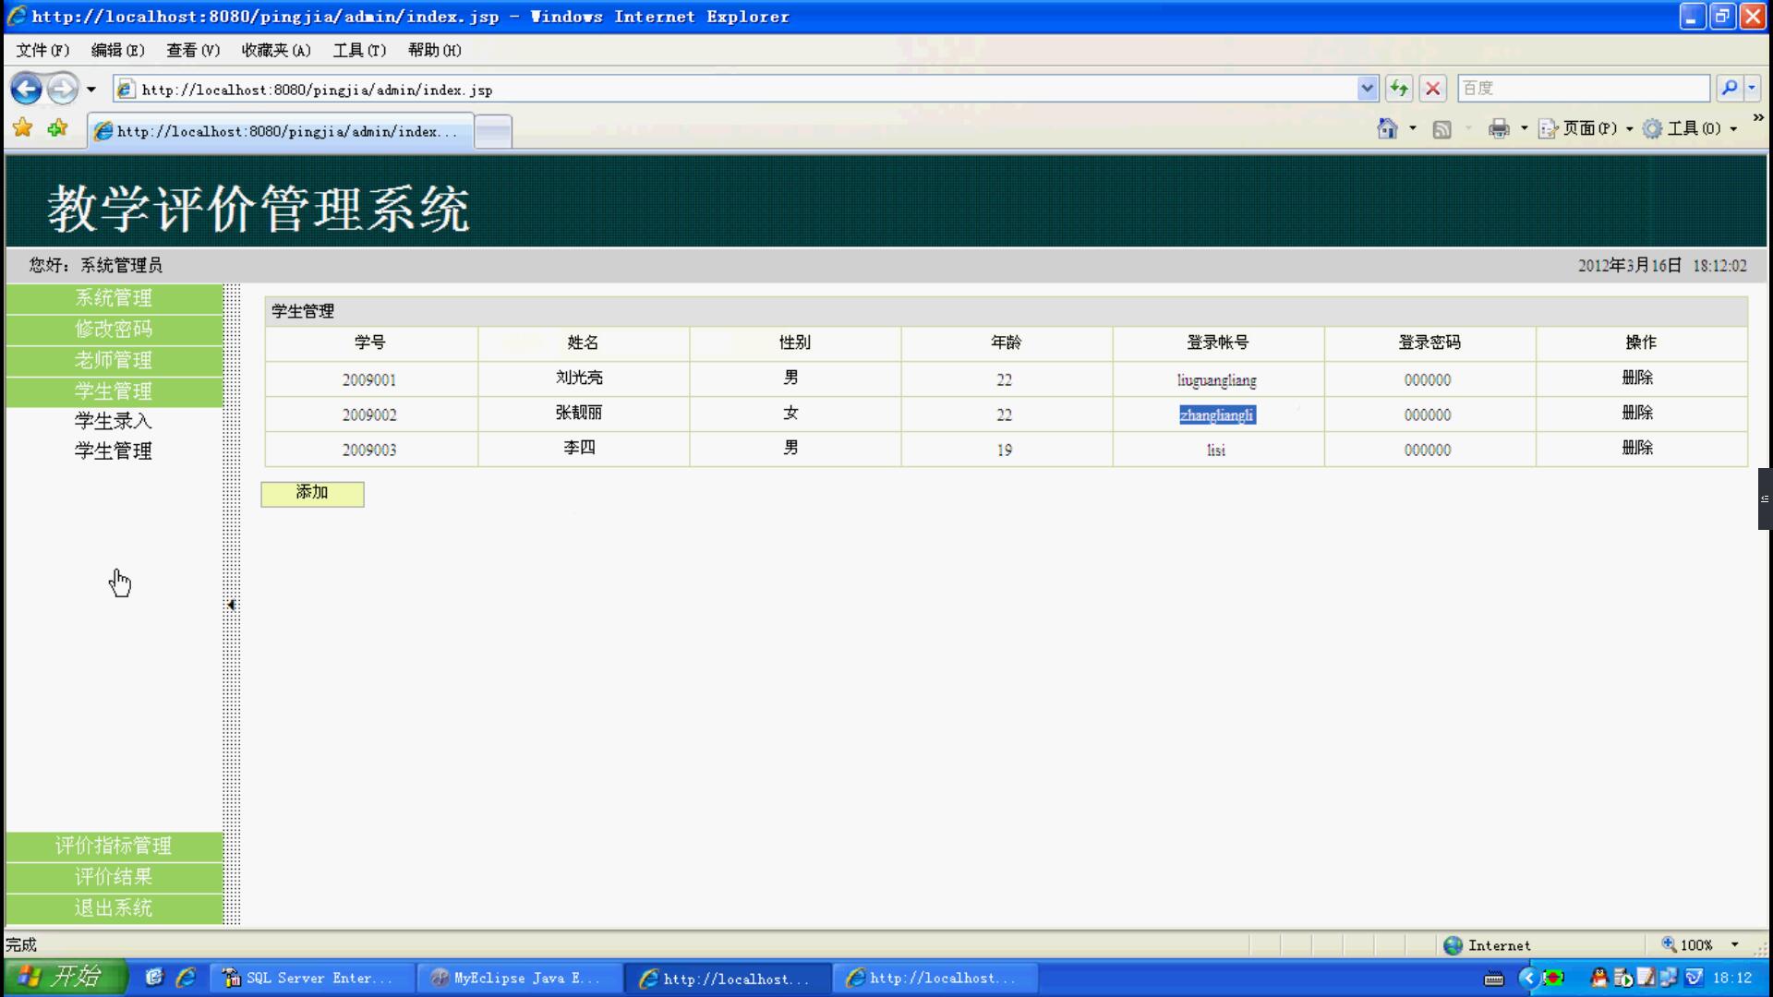
Task: Switch to MyEclipse Java taskbar window
Action: click(518, 978)
